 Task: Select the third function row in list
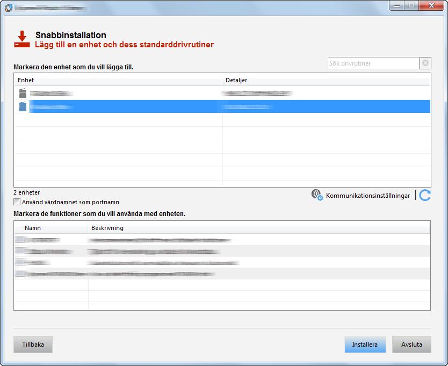(x=222, y=262)
